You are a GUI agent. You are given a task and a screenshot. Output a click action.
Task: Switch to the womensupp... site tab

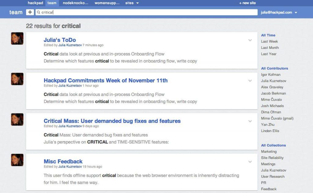coord(107,3)
